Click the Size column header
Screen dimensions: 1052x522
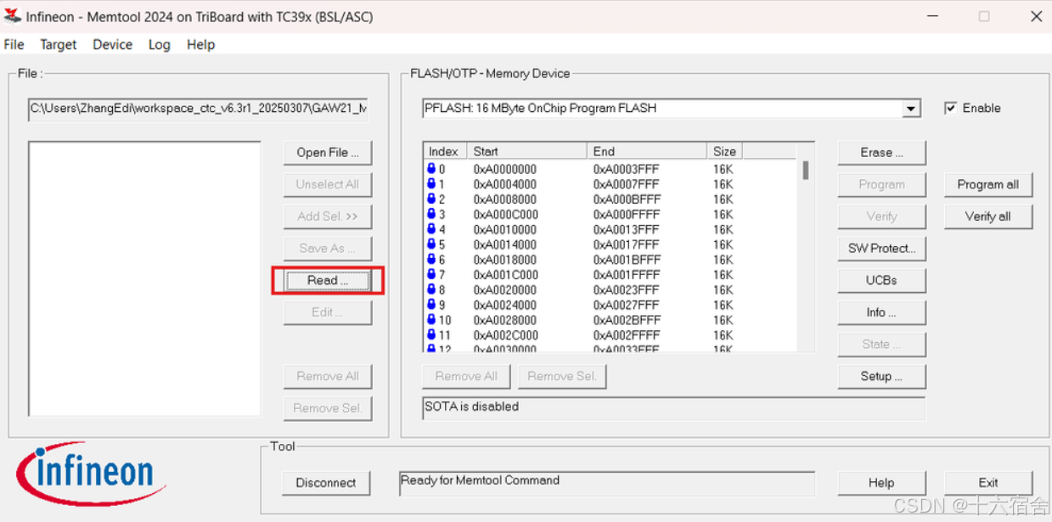(725, 151)
